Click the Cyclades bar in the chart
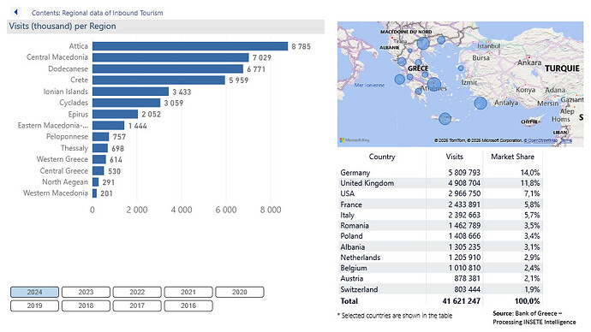This screenshot has width=591, height=332. [x=126, y=103]
